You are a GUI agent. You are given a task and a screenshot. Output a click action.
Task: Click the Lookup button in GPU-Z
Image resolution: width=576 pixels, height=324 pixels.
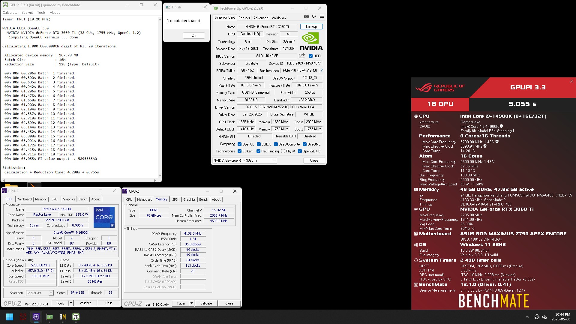311,27
